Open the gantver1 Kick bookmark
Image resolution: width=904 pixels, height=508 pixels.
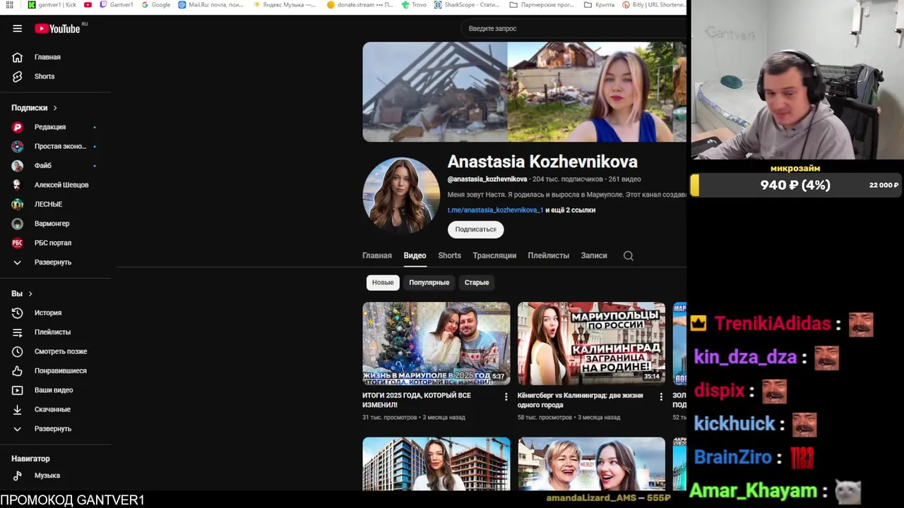coord(53,5)
